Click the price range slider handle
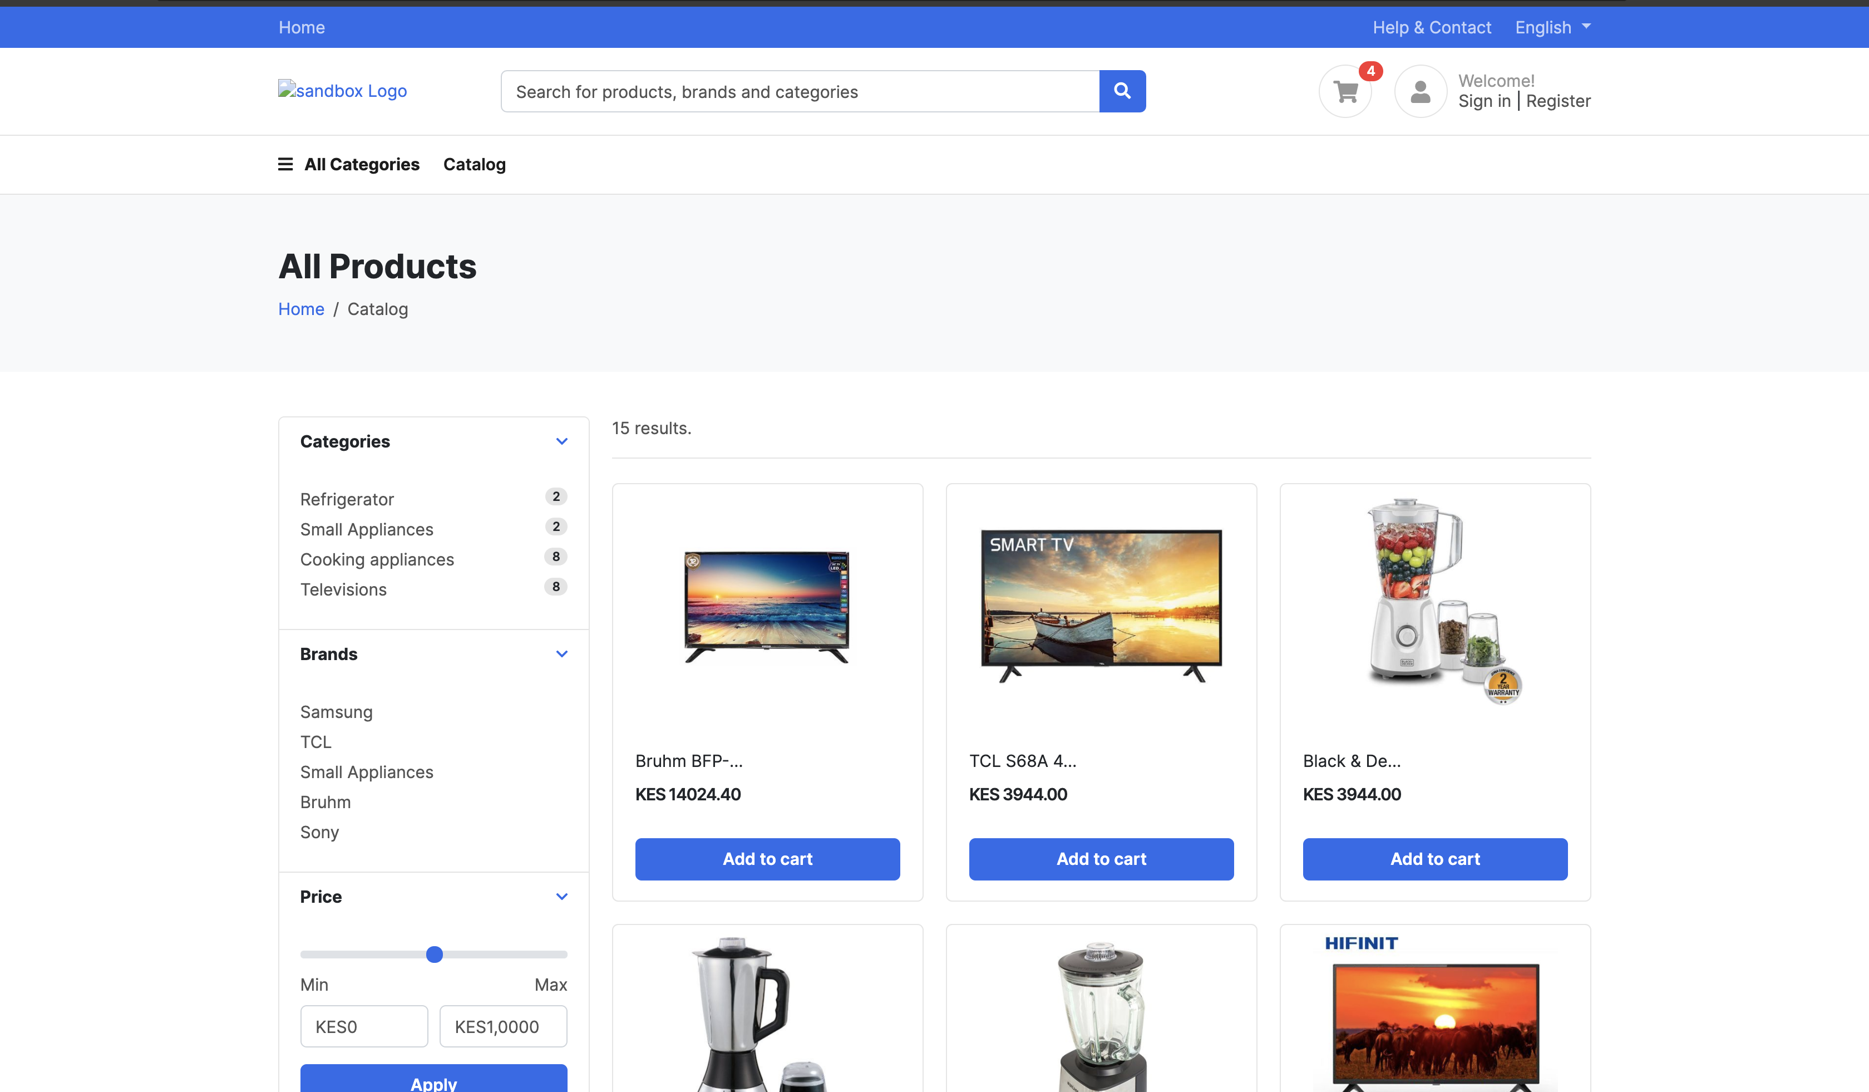 tap(435, 955)
